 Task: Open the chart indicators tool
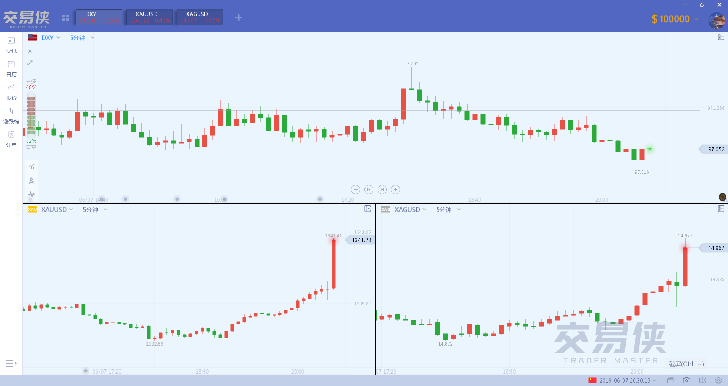click(x=31, y=167)
